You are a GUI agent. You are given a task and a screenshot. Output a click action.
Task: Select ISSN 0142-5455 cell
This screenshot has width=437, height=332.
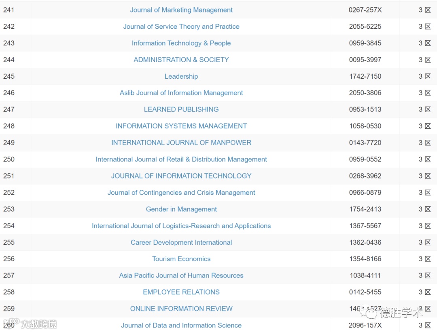[x=365, y=292]
